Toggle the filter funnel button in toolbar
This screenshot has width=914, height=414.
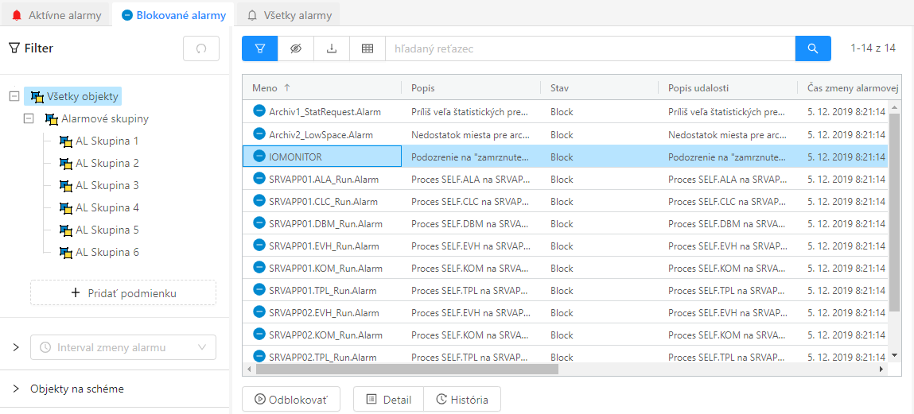(260, 48)
